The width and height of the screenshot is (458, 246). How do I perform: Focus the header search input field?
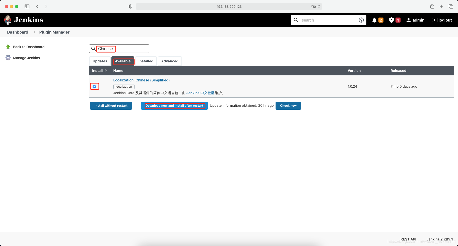click(x=329, y=20)
